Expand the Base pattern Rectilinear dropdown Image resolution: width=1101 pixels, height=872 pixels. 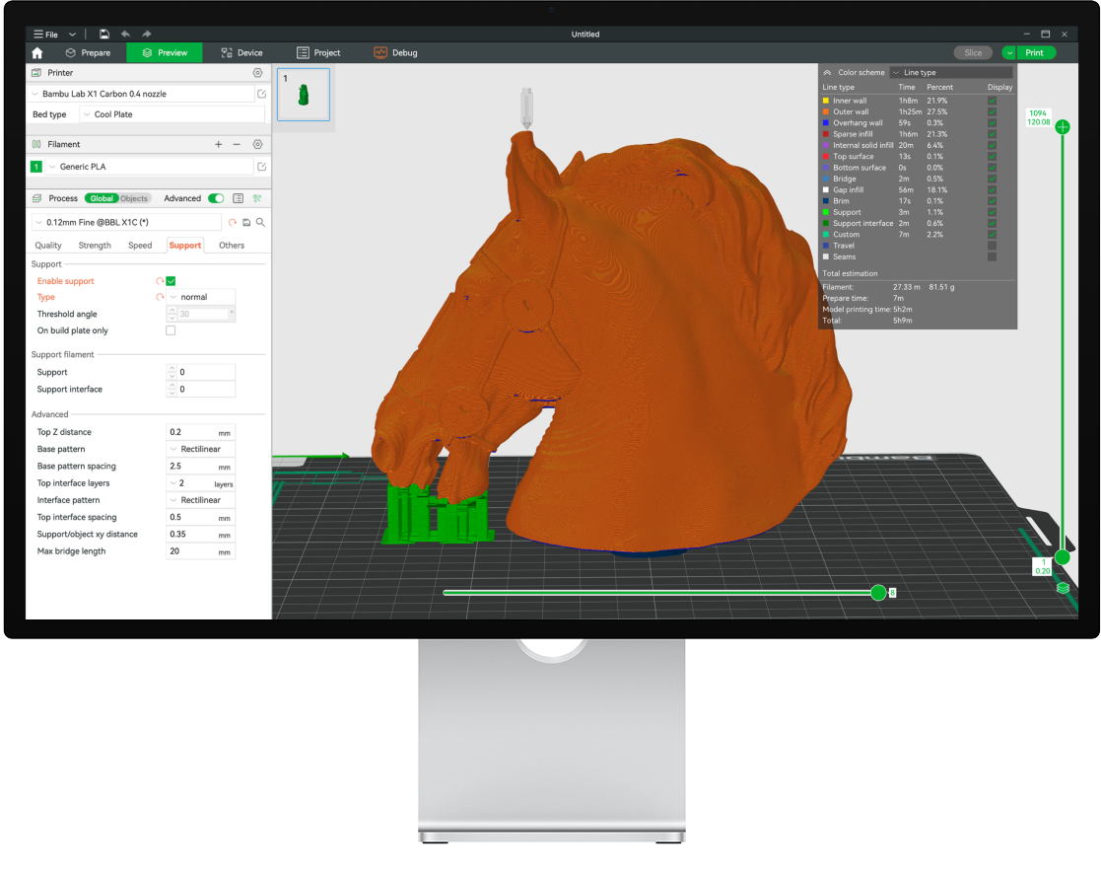click(201, 449)
